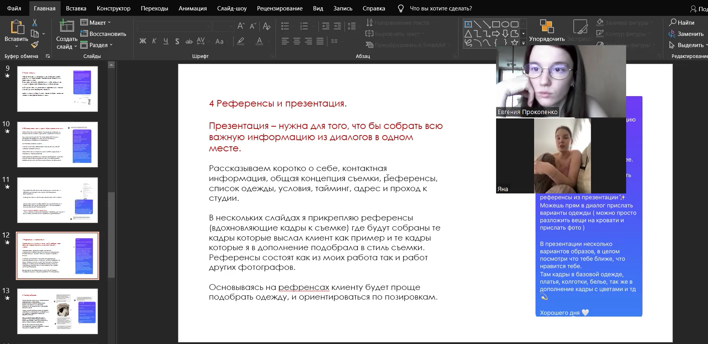This screenshot has height=344, width=708.
Task: Select the rectangle shape in shapes gallery
Action: (496, 24)
